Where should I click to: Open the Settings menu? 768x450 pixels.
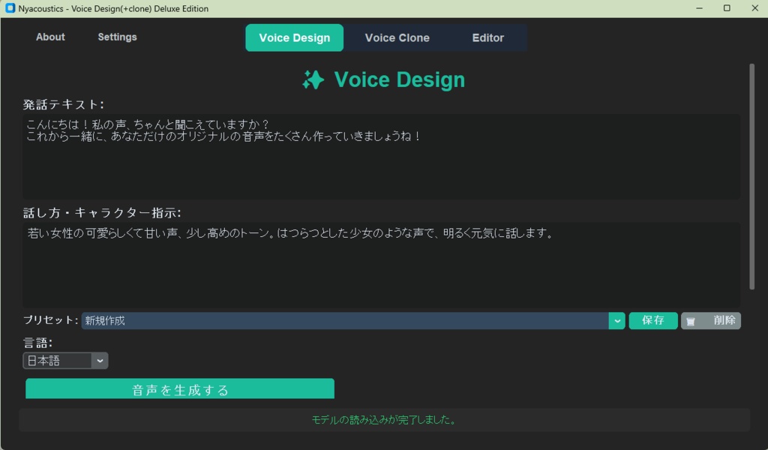click(116, 37)
